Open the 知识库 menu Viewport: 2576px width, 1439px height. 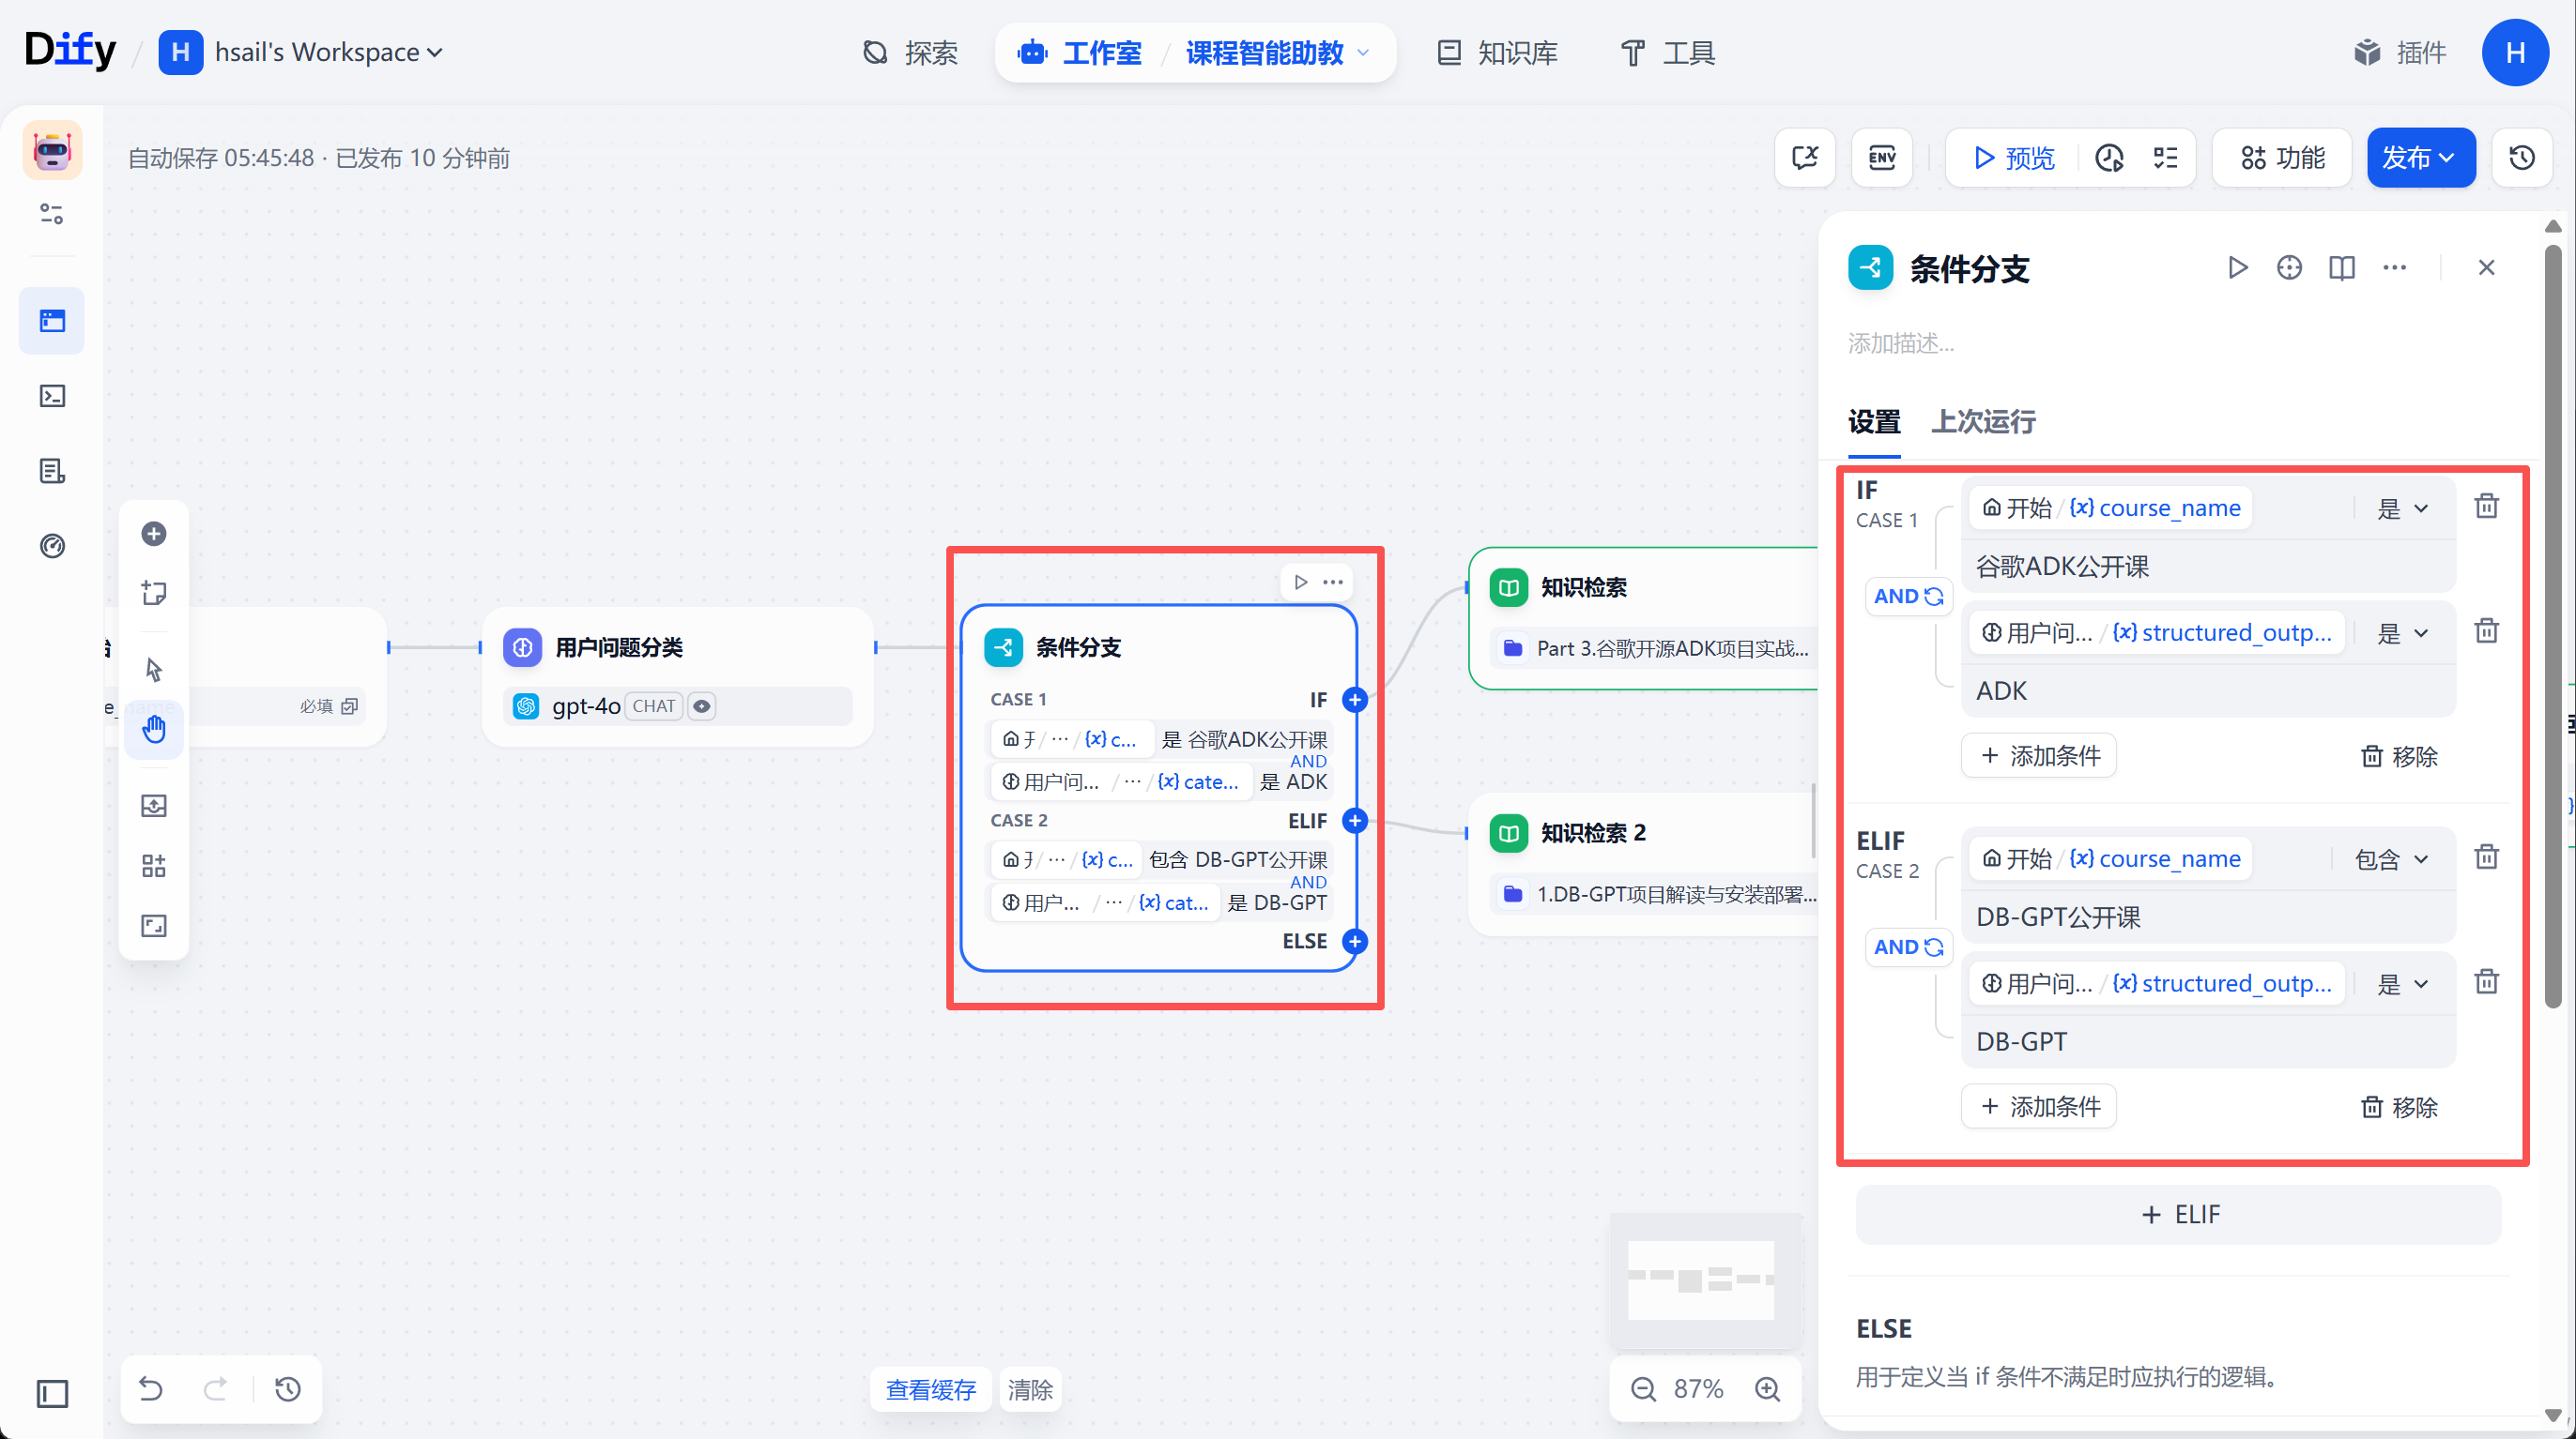tap(1497, 52)
